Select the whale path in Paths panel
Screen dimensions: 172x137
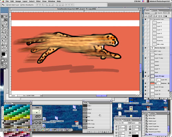(96, 113)
